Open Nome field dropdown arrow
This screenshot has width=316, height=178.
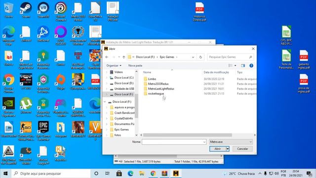tap(204, 142)
